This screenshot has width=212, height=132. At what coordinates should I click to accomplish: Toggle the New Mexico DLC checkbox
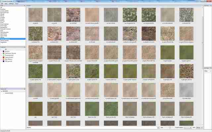click(2, 59)
